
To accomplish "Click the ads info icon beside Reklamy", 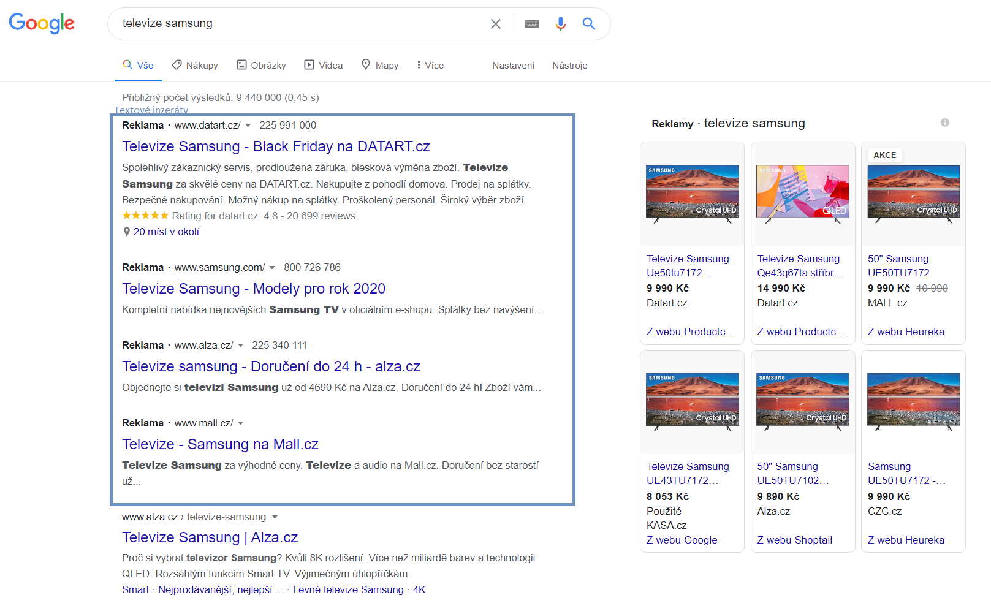I will (x=944, y=123).
